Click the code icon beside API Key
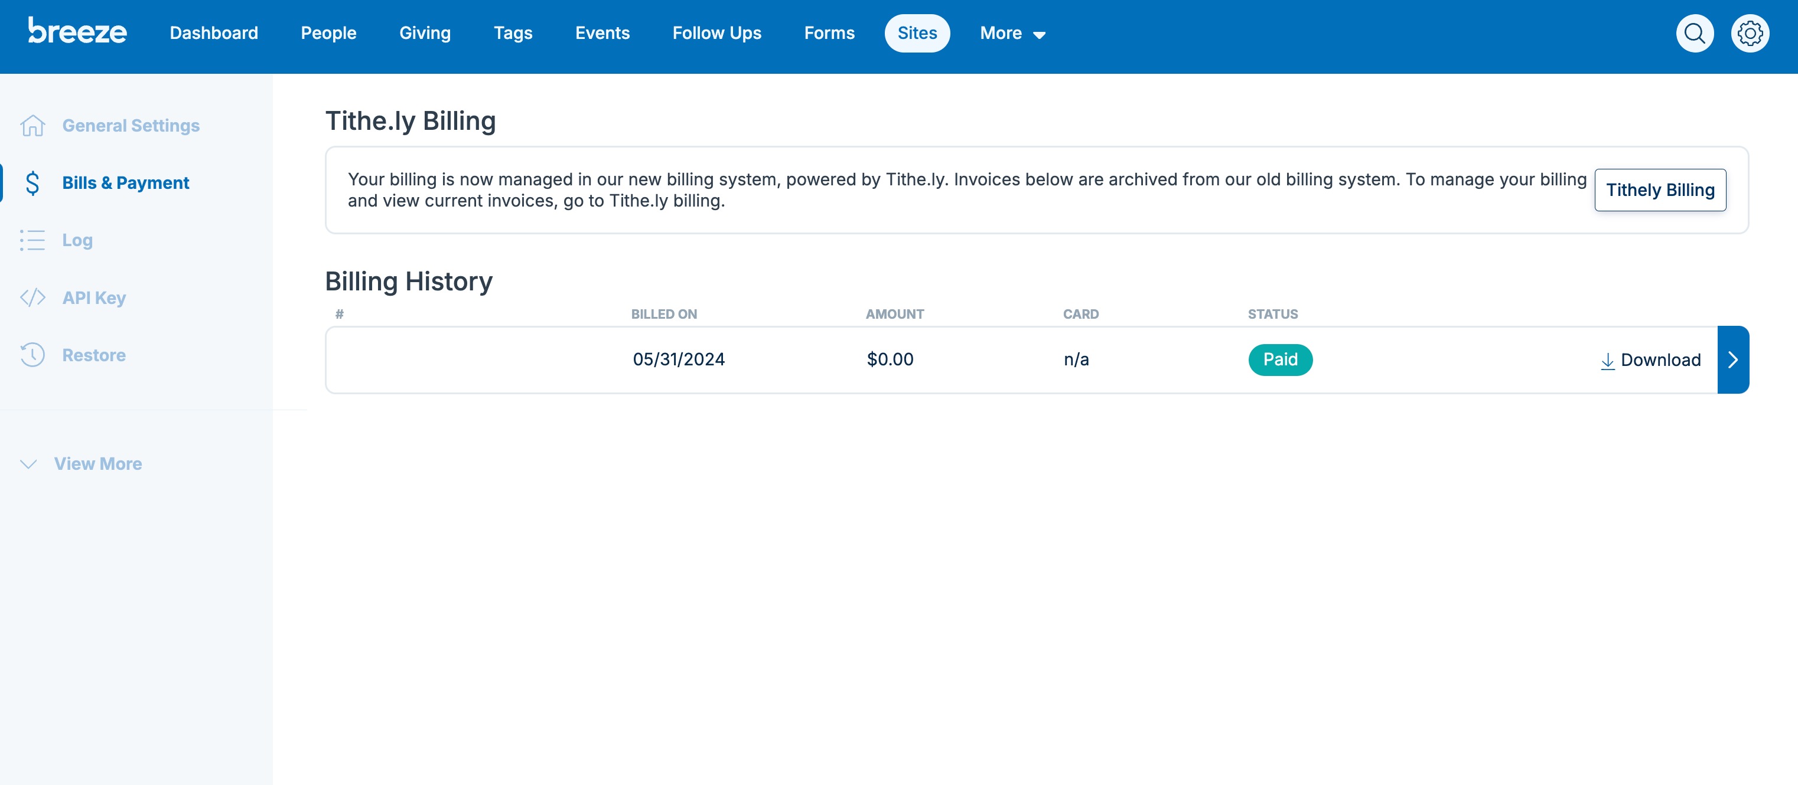 (x=32, y=297)
